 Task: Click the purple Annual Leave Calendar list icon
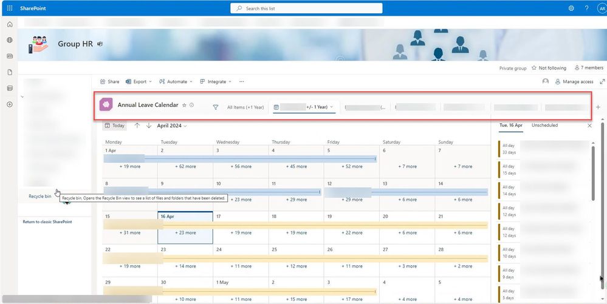click(106, 104)
